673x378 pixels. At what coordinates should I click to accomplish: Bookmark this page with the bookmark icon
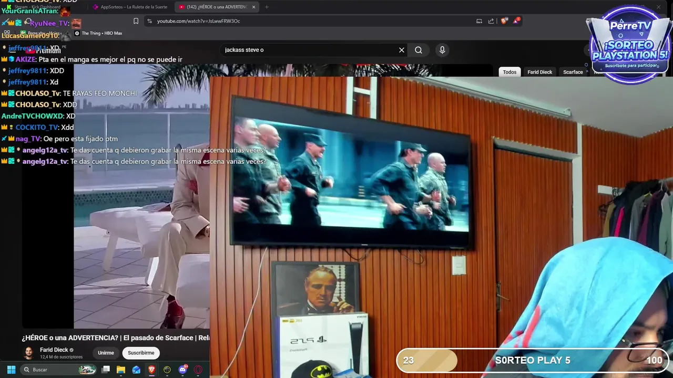136,21
